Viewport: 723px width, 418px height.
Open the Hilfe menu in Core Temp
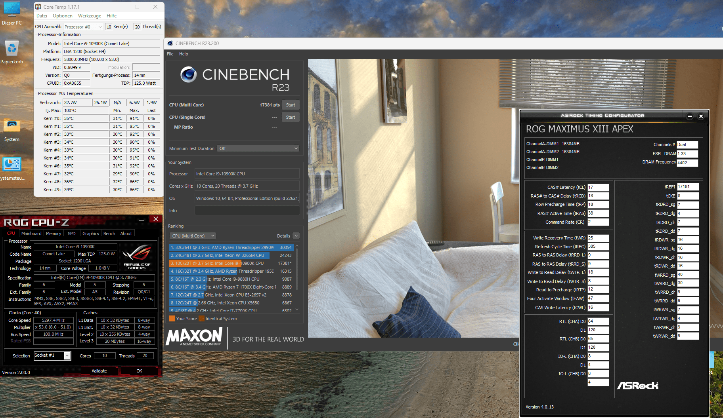tap(112, 16)
